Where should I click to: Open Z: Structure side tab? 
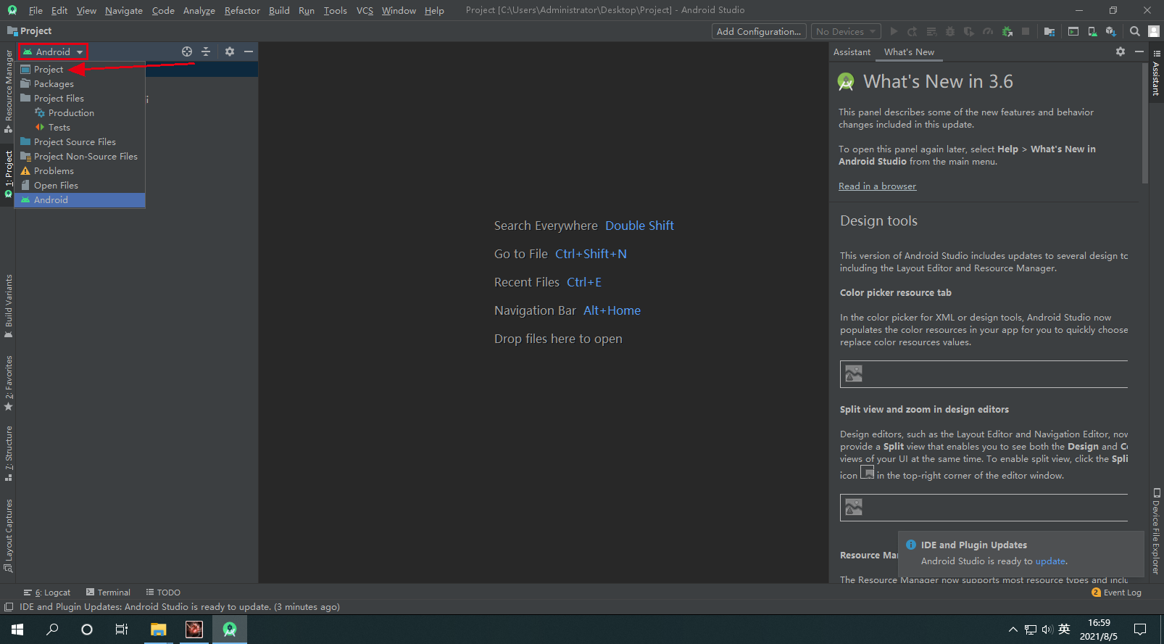click(9, 453)
